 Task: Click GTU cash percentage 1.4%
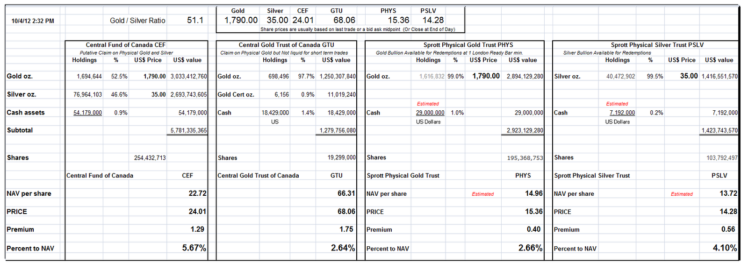tap(308, 113)
